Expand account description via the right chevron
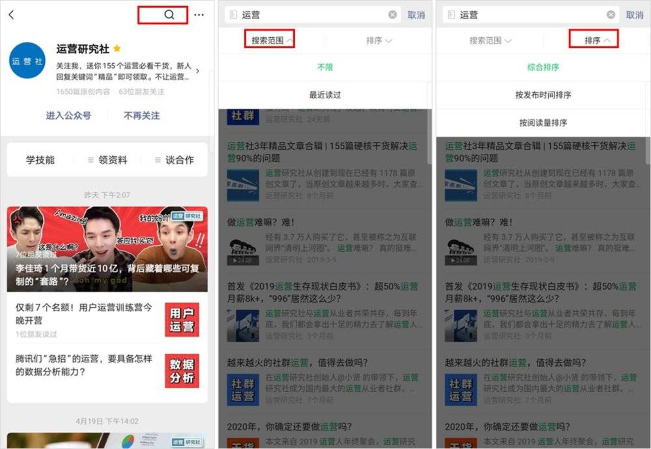This screenshot has width=651, height=449. click(197, 71)
